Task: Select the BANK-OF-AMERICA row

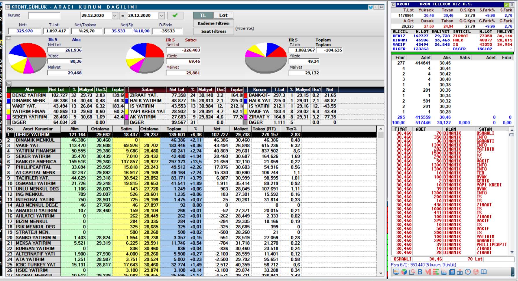Action: 191,162
